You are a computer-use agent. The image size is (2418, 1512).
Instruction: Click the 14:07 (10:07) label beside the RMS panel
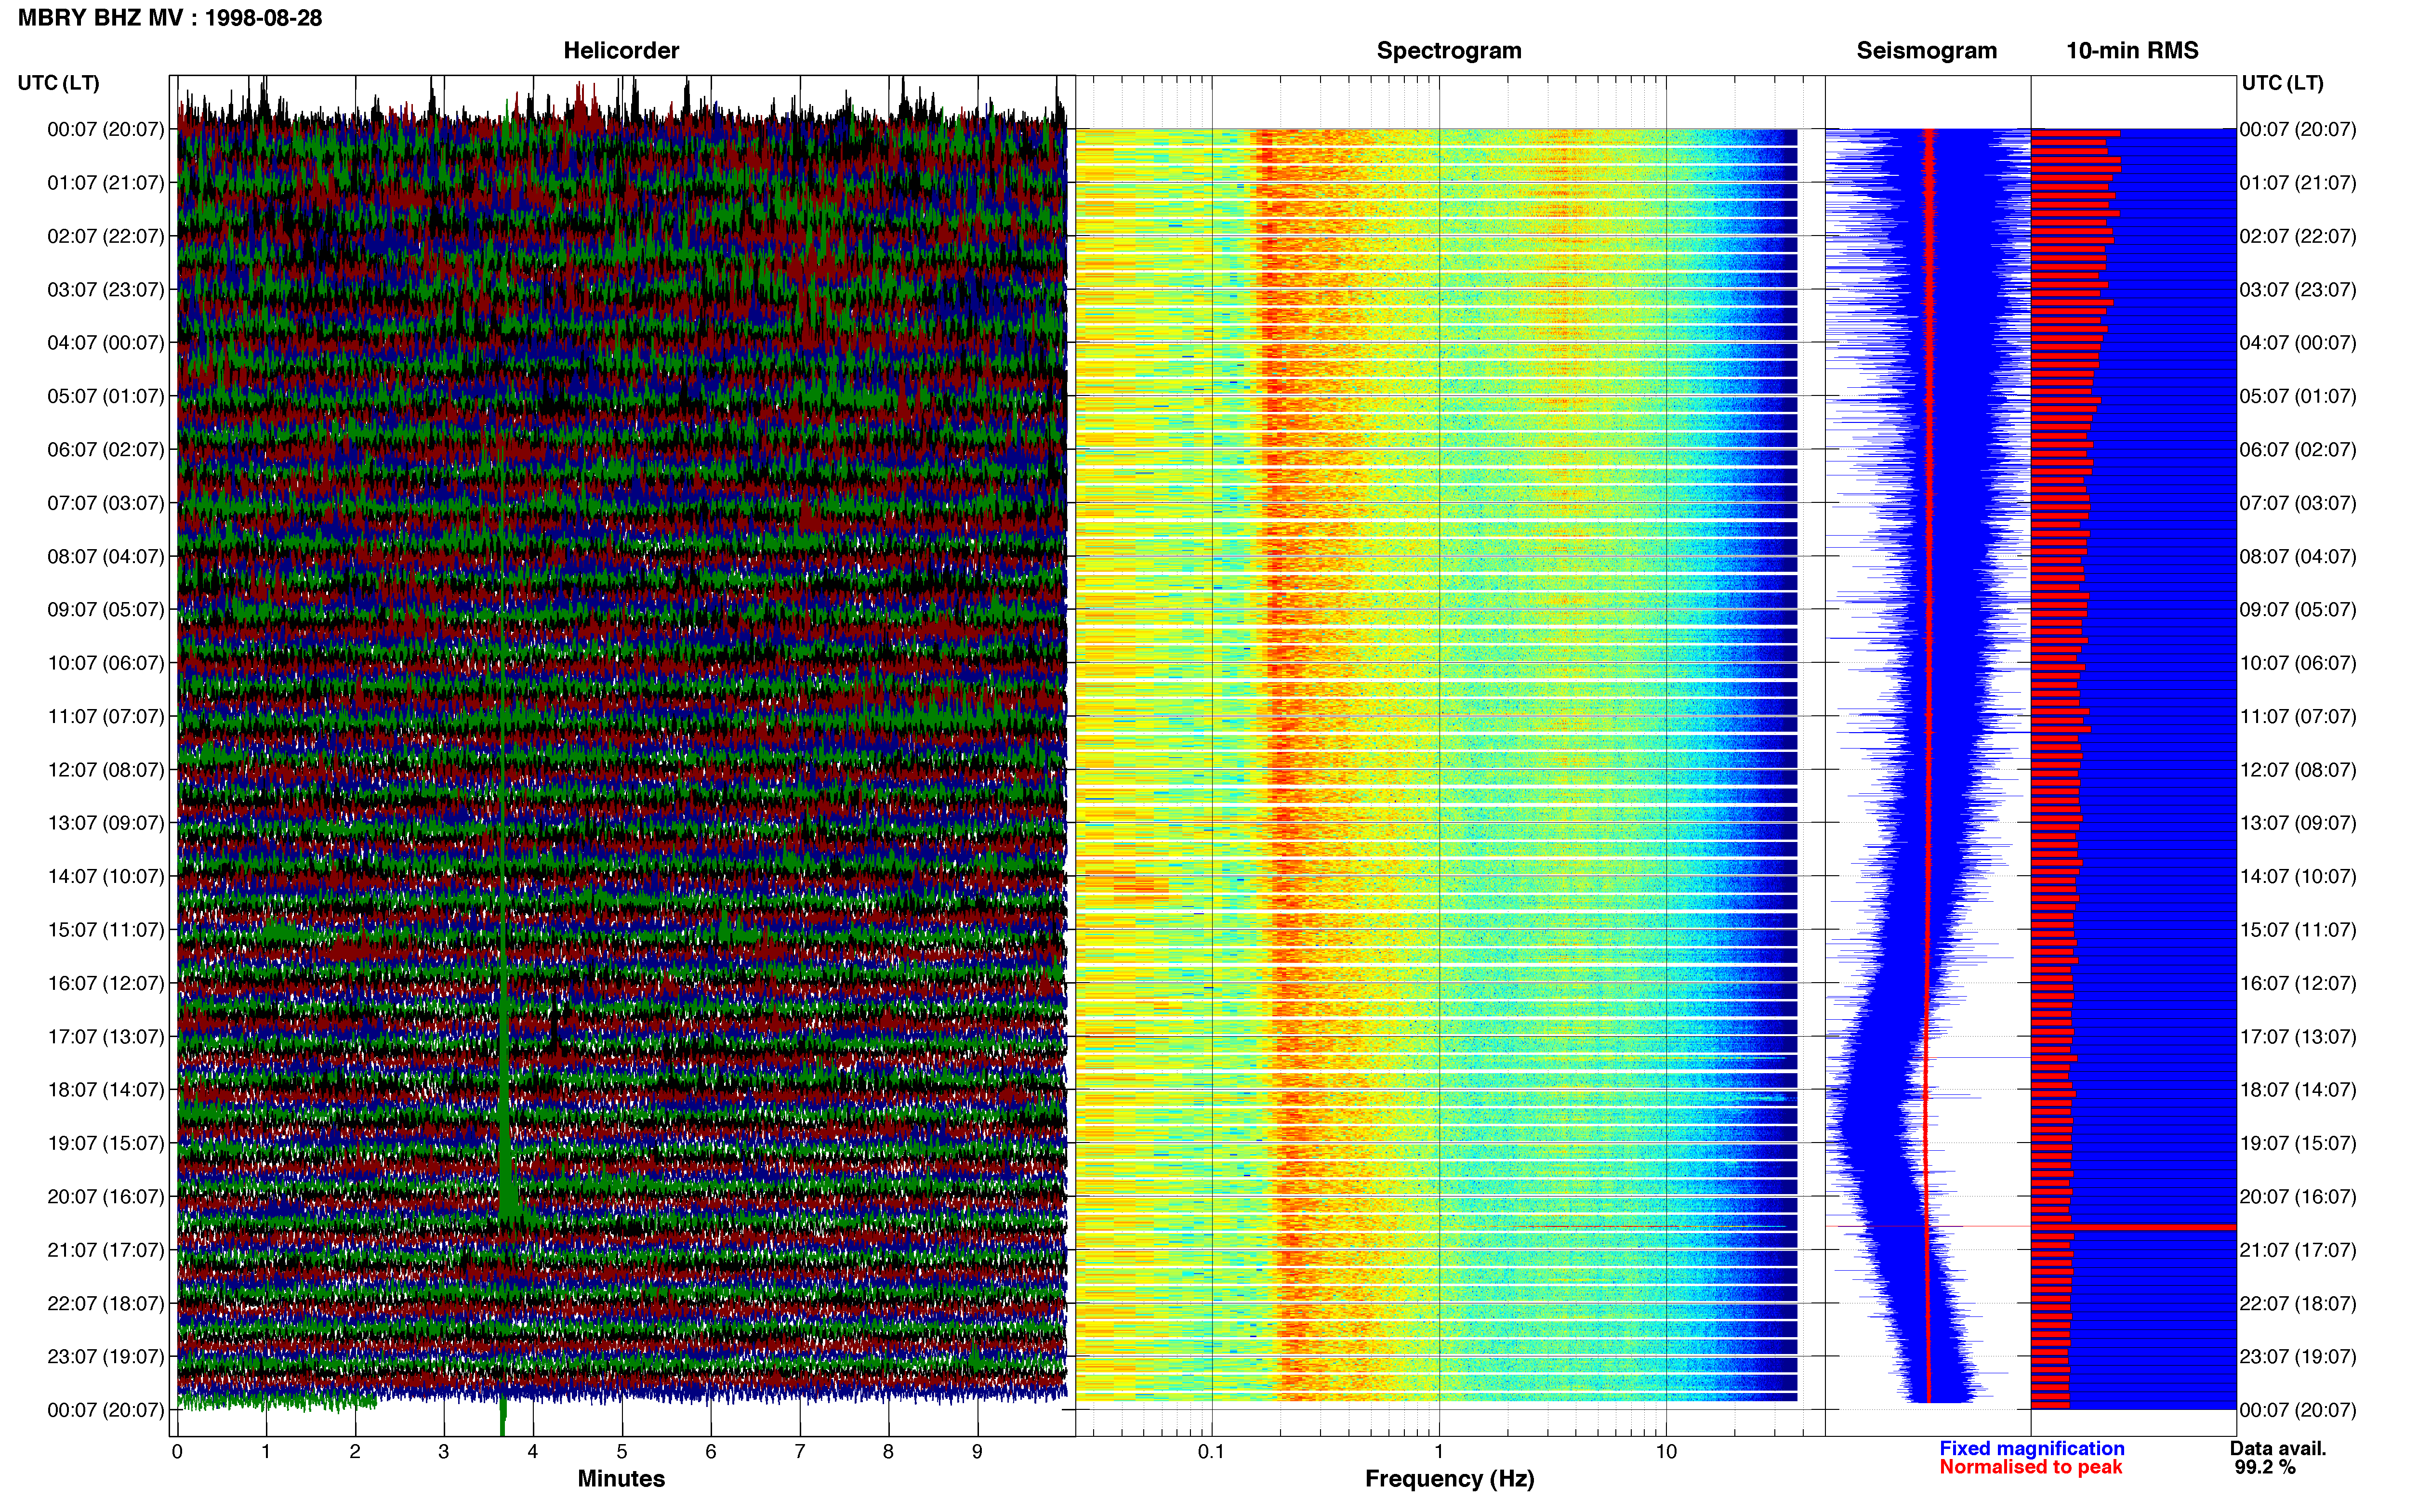click(2298, 876)
